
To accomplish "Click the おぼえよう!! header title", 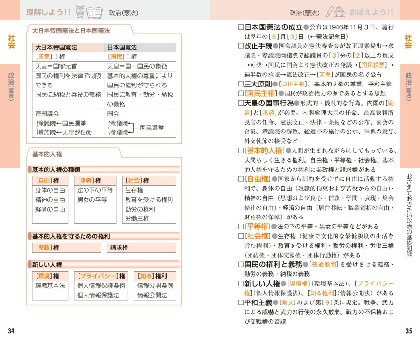I will (371, 12).
